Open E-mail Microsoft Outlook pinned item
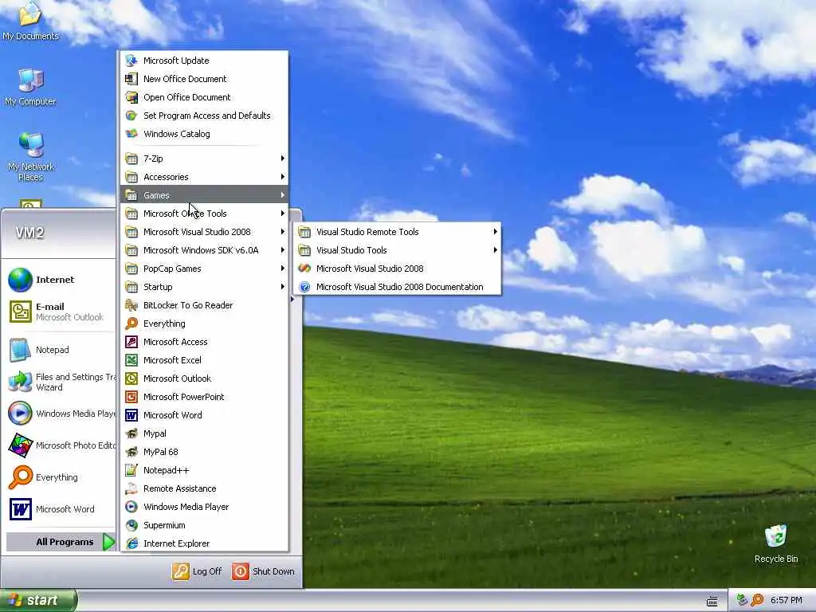 [60, 312]
